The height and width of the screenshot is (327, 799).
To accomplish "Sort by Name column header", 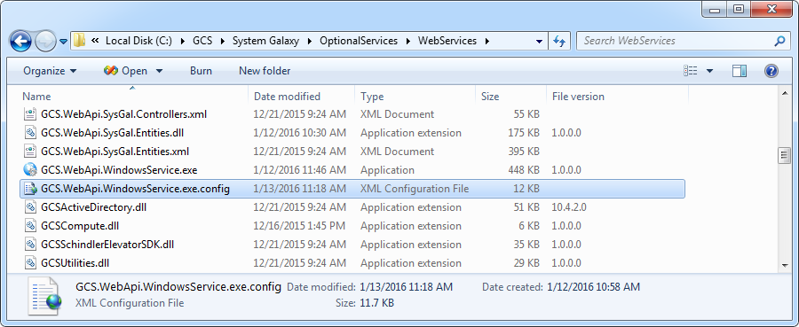I will (36, 96).
